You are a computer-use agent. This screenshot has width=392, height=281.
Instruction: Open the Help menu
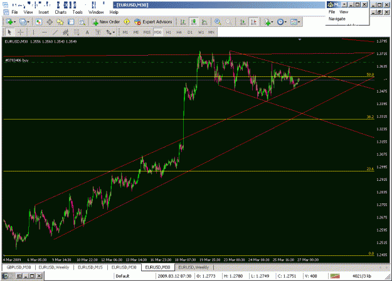(114, 12)
